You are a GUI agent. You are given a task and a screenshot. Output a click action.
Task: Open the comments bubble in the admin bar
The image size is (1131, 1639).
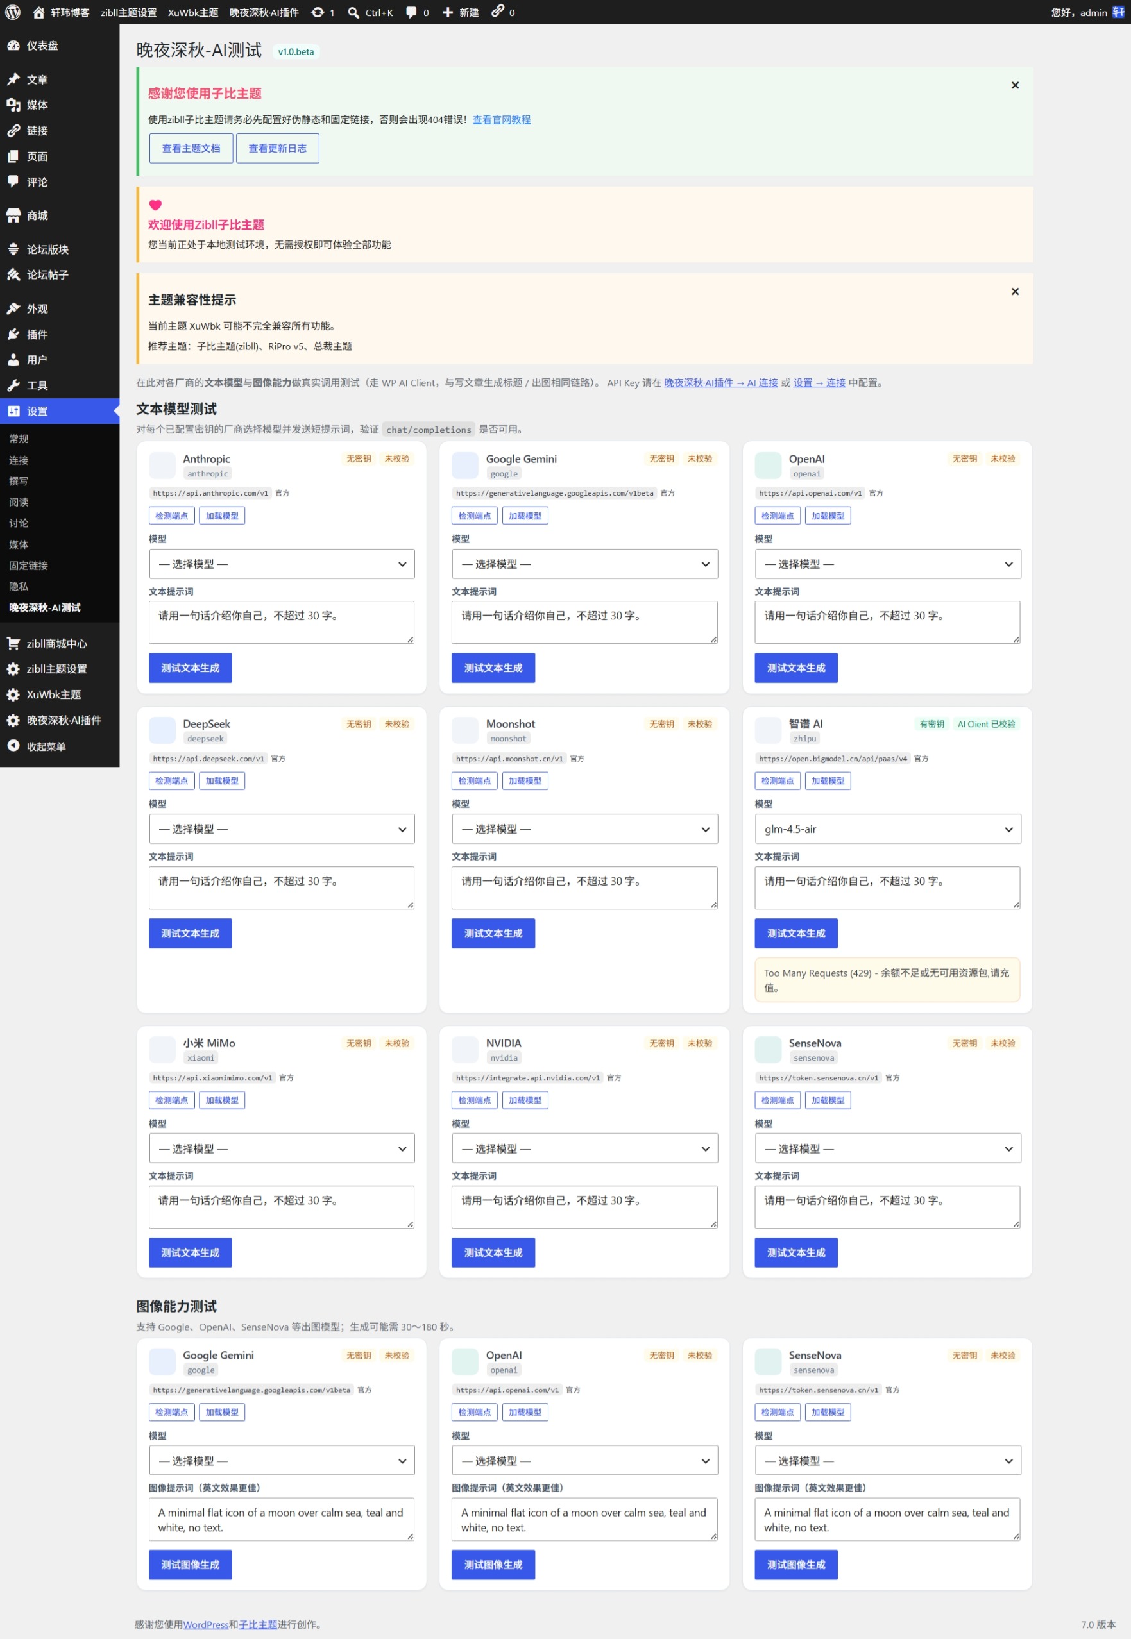(411, 12)
